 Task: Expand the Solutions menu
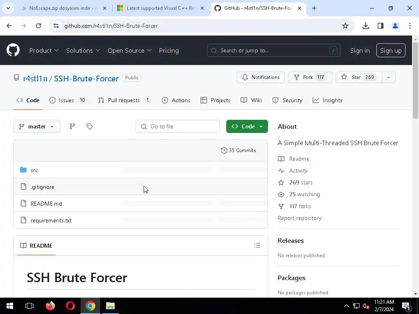pyautogui.click(x=83, y=50)
